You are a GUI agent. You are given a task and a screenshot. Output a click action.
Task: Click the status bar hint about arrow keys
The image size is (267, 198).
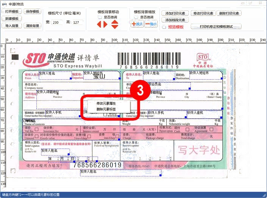point(31,195)
